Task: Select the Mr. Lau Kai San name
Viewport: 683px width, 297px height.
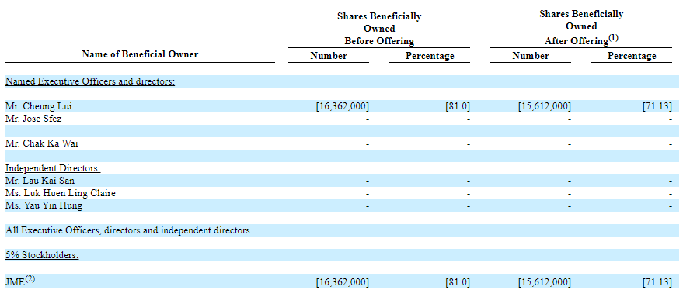Action: 40,181
